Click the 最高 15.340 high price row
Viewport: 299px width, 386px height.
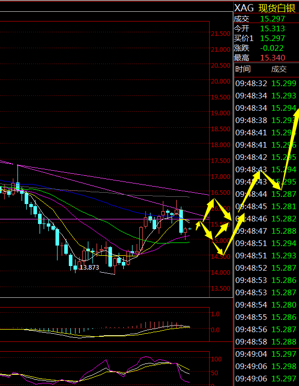(x=266, y=57)
